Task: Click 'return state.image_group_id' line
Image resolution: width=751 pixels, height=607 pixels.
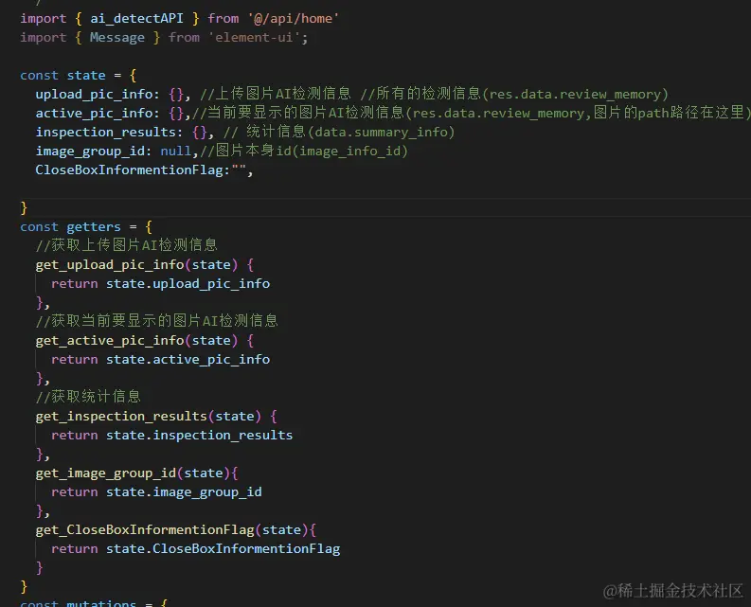Action: 156,492
